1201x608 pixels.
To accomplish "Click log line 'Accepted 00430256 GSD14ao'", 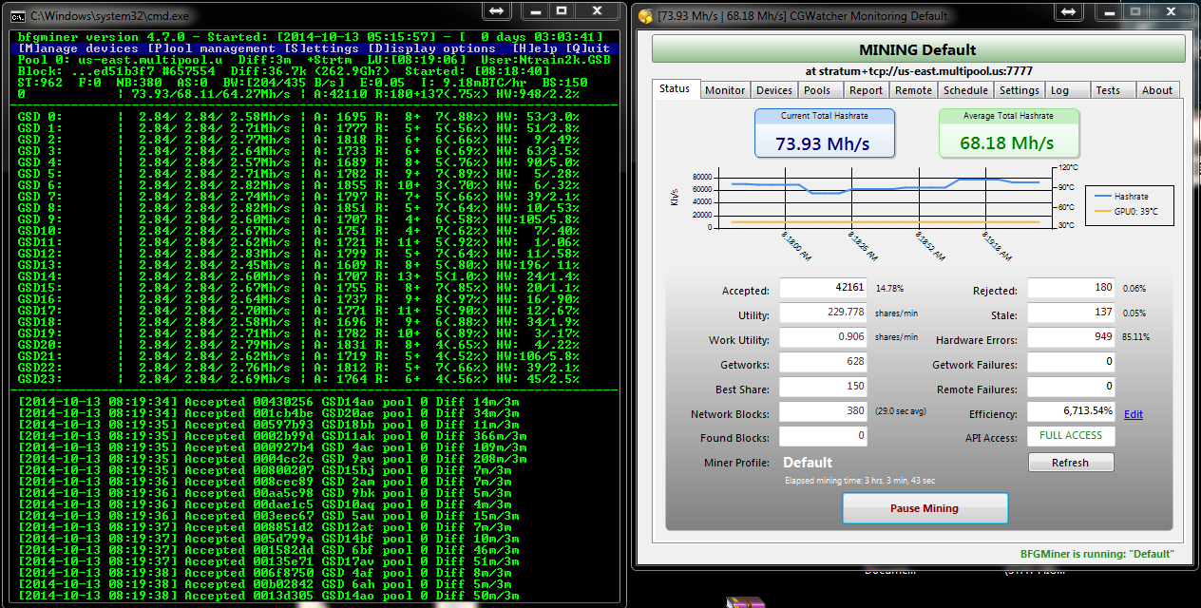I will coord(268,402).
